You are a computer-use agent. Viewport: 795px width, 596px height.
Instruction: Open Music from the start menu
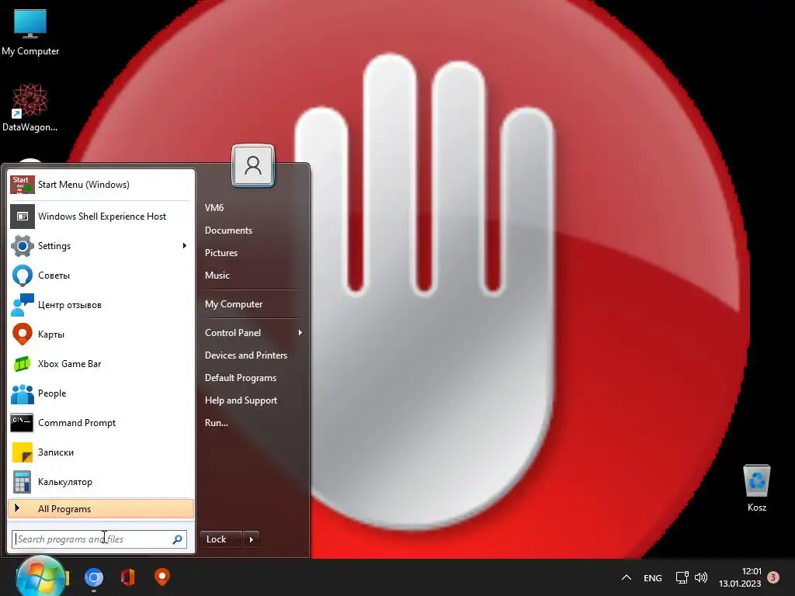click(217, 275)
